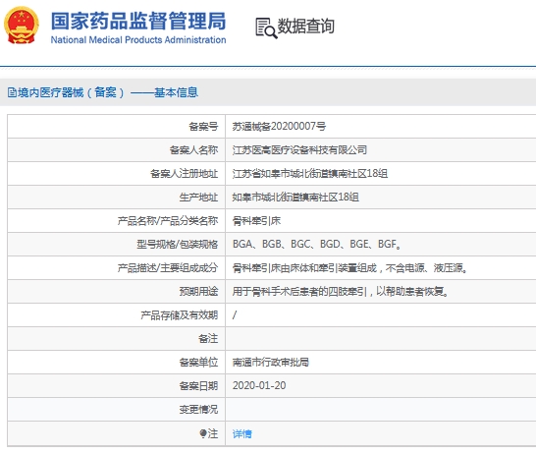Select product description 骨科牵引床由床体和牵引装置组成
This screenshot has width=536, height=454.
point(349,268)
